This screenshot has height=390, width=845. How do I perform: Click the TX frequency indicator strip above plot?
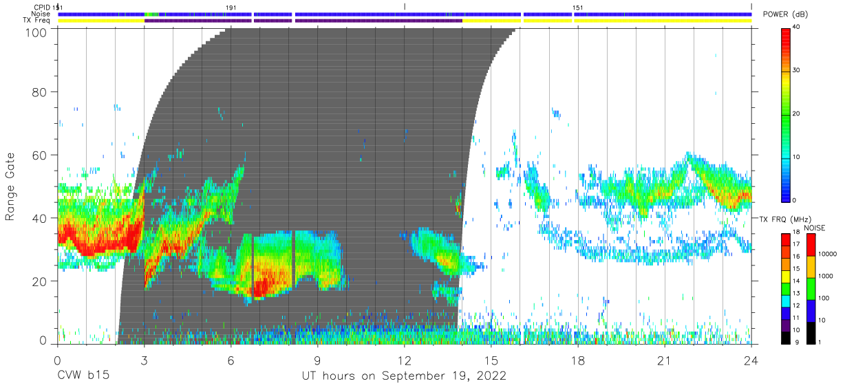(405, 21)
